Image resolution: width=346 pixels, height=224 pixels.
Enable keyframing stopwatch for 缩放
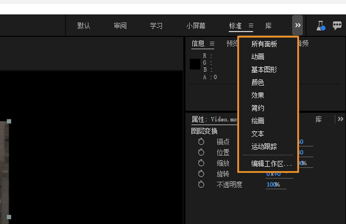click(x=201, y=163)
